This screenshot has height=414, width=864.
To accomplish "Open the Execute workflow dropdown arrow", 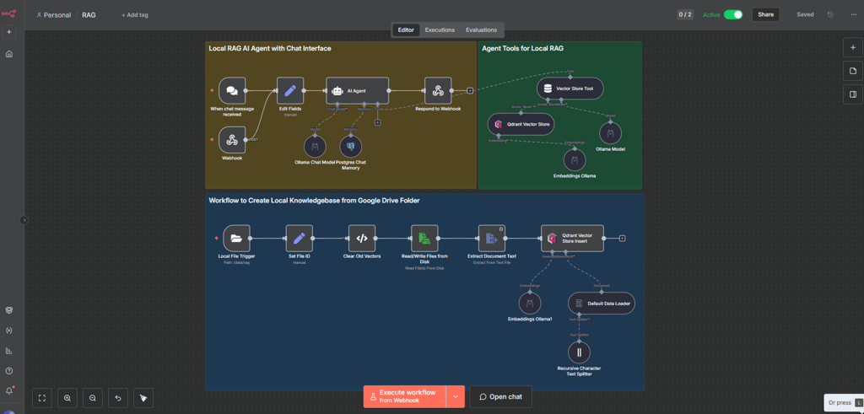I will coord(455,396).
